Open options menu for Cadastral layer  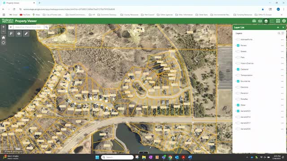282,69
